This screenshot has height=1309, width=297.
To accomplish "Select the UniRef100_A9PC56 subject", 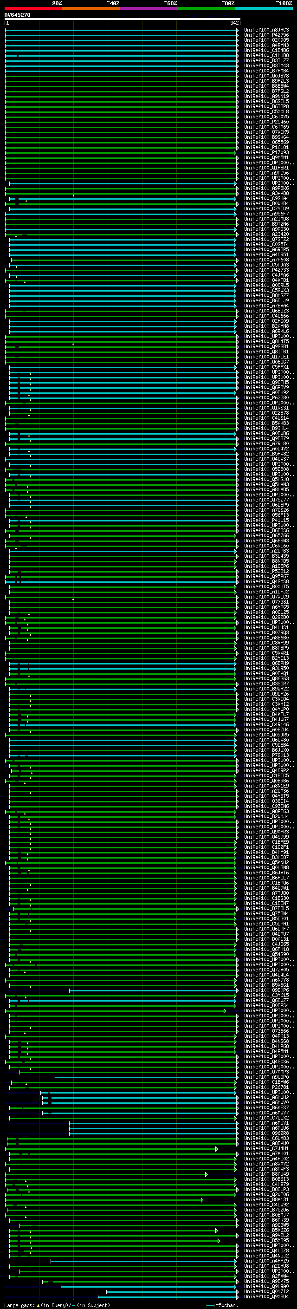I will 266,173.
